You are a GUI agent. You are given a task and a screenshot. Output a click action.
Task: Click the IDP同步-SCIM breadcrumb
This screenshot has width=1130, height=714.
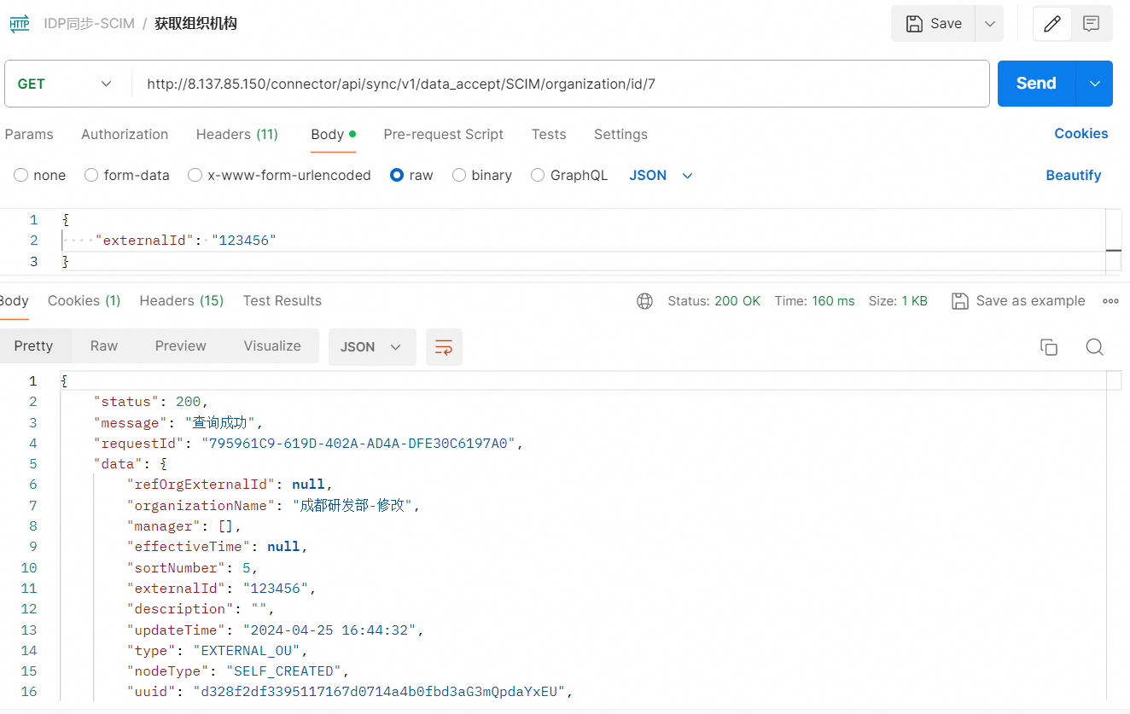90,24
